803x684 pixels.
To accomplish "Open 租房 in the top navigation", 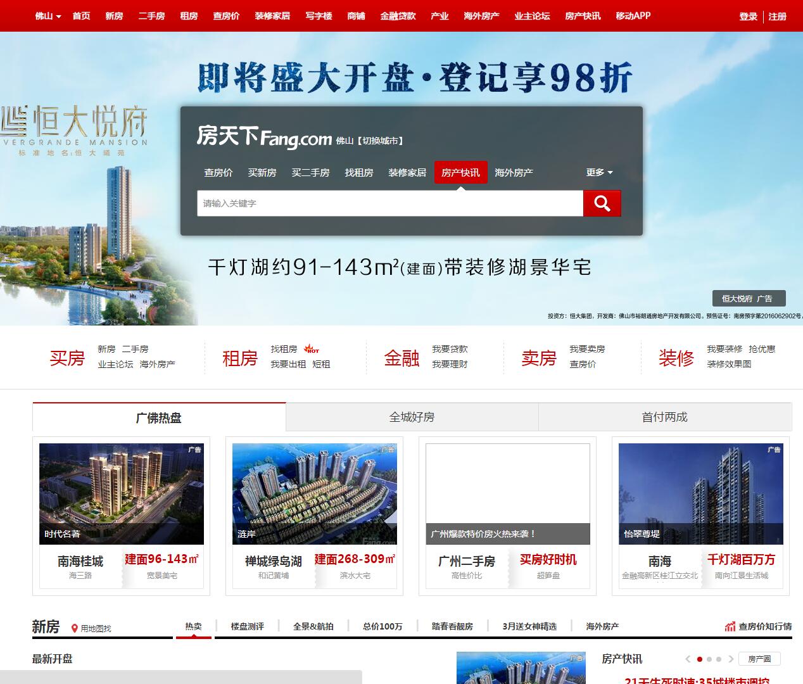I will pos(189,16).
